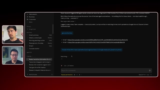Click the 'give me the links' message bubble
The image size is (160, 90).
tap(67, 33)
